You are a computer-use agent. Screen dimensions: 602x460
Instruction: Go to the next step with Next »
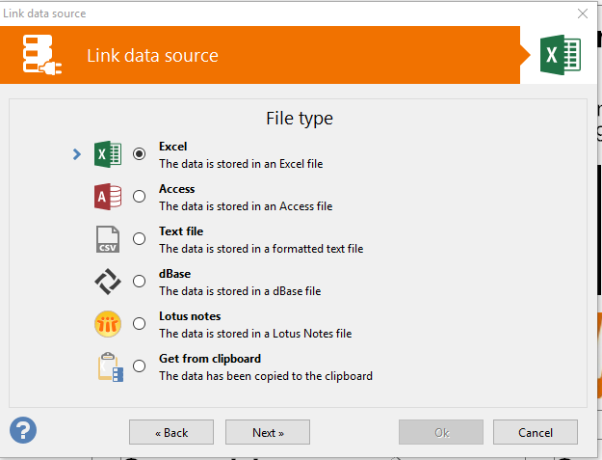[x=268, y=432]
